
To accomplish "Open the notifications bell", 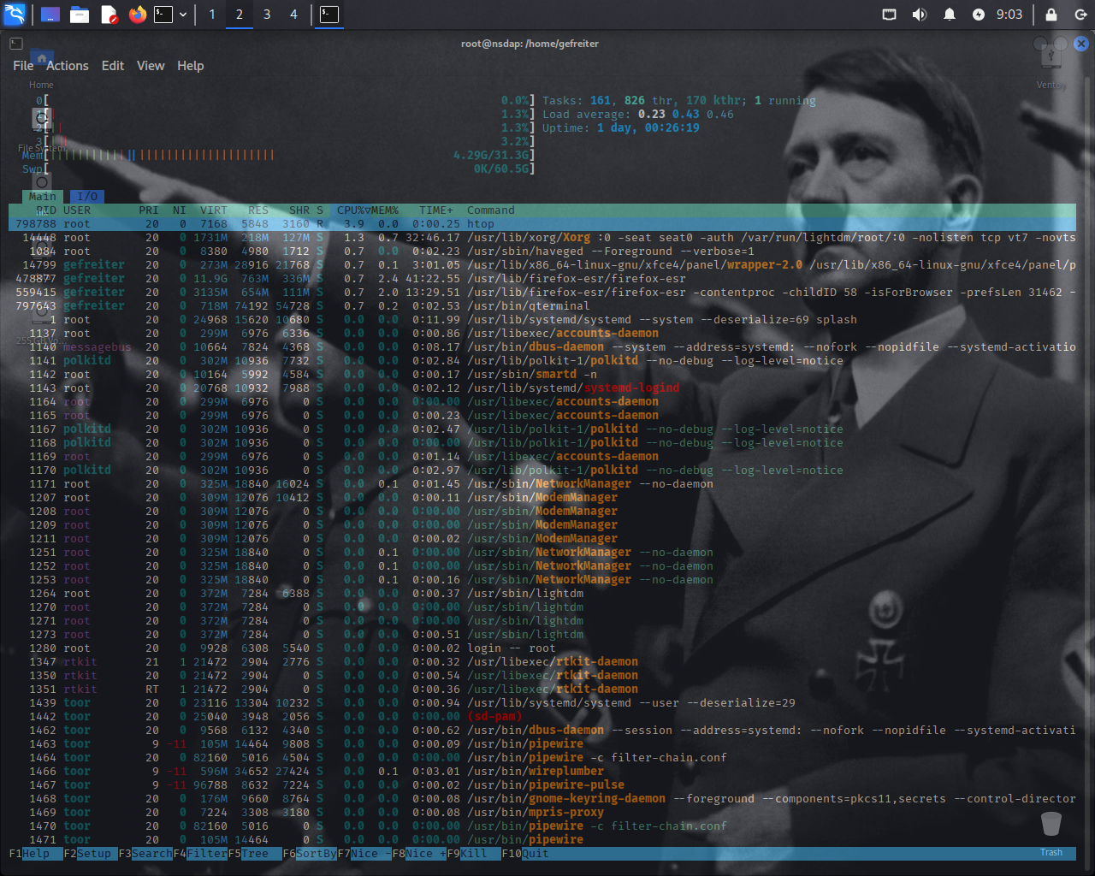I will click(950, 15).
